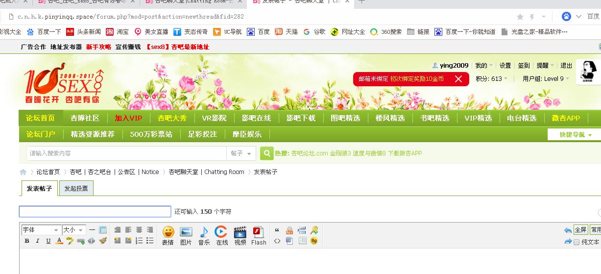Open the 表情 emoticon picker

(x=168, y=236)
